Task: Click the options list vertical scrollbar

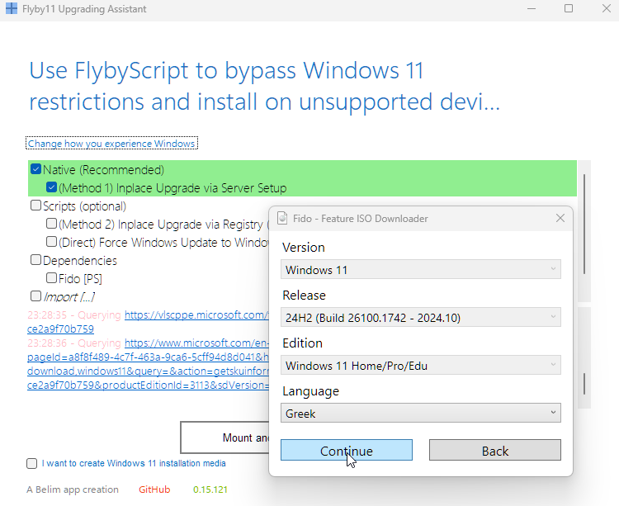Action: 584,224
